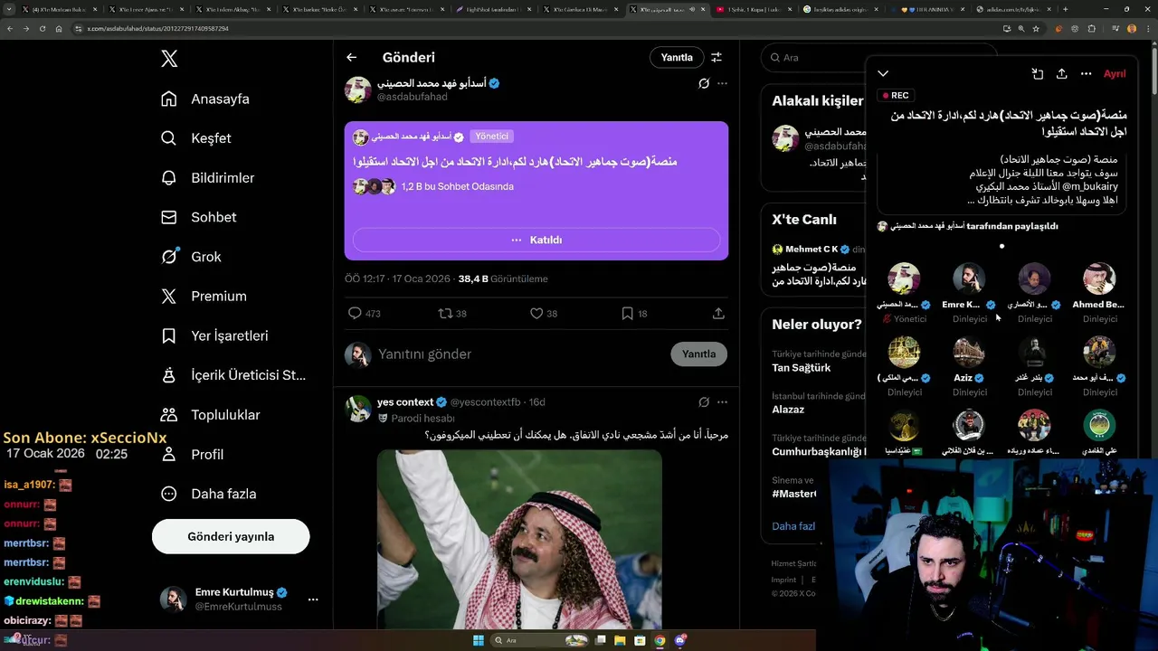Click the Space dock/pop-out icon
This screenshot has width=1158, height=651.
click(x=1038, y=74)
